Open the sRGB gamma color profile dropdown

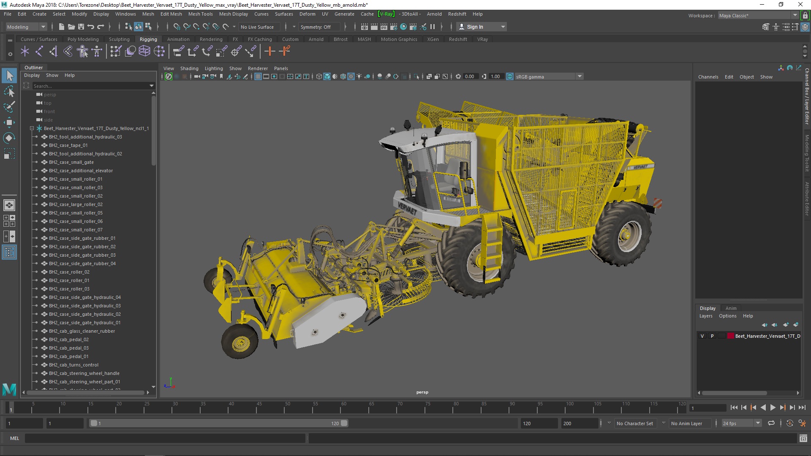580,76
